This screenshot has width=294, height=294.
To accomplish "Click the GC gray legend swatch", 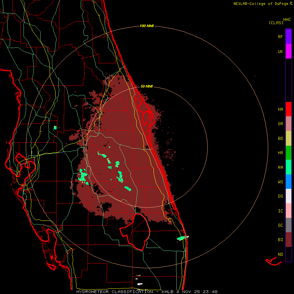I will tap(288, 225).
